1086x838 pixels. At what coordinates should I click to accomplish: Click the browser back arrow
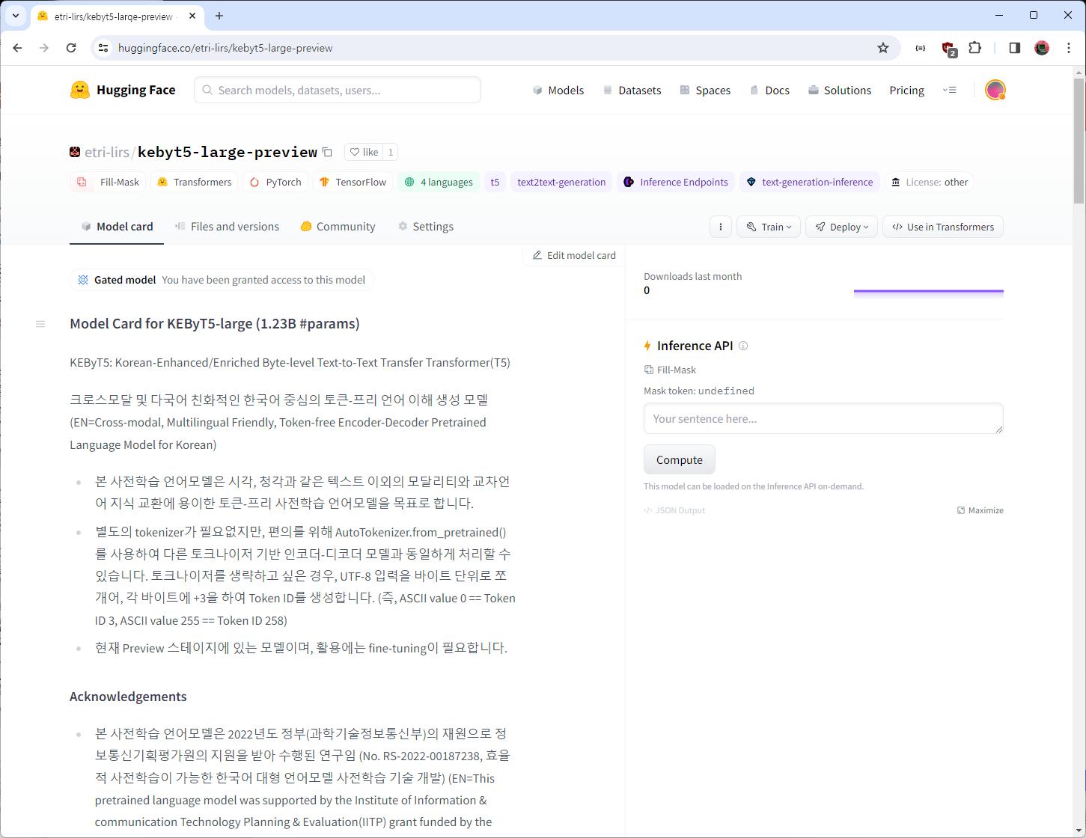click(17, 48)
